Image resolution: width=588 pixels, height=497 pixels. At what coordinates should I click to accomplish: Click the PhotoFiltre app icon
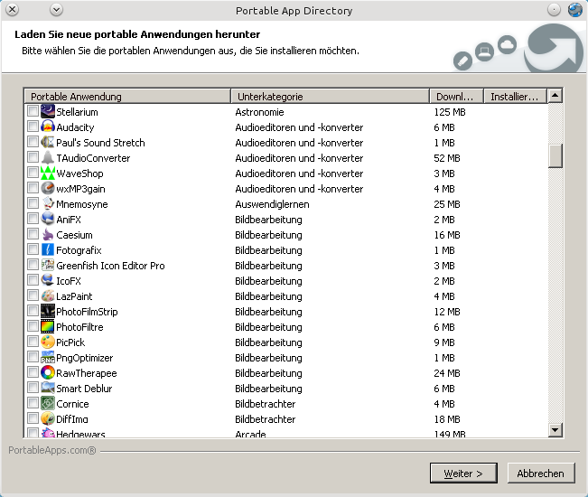[48, 327]
